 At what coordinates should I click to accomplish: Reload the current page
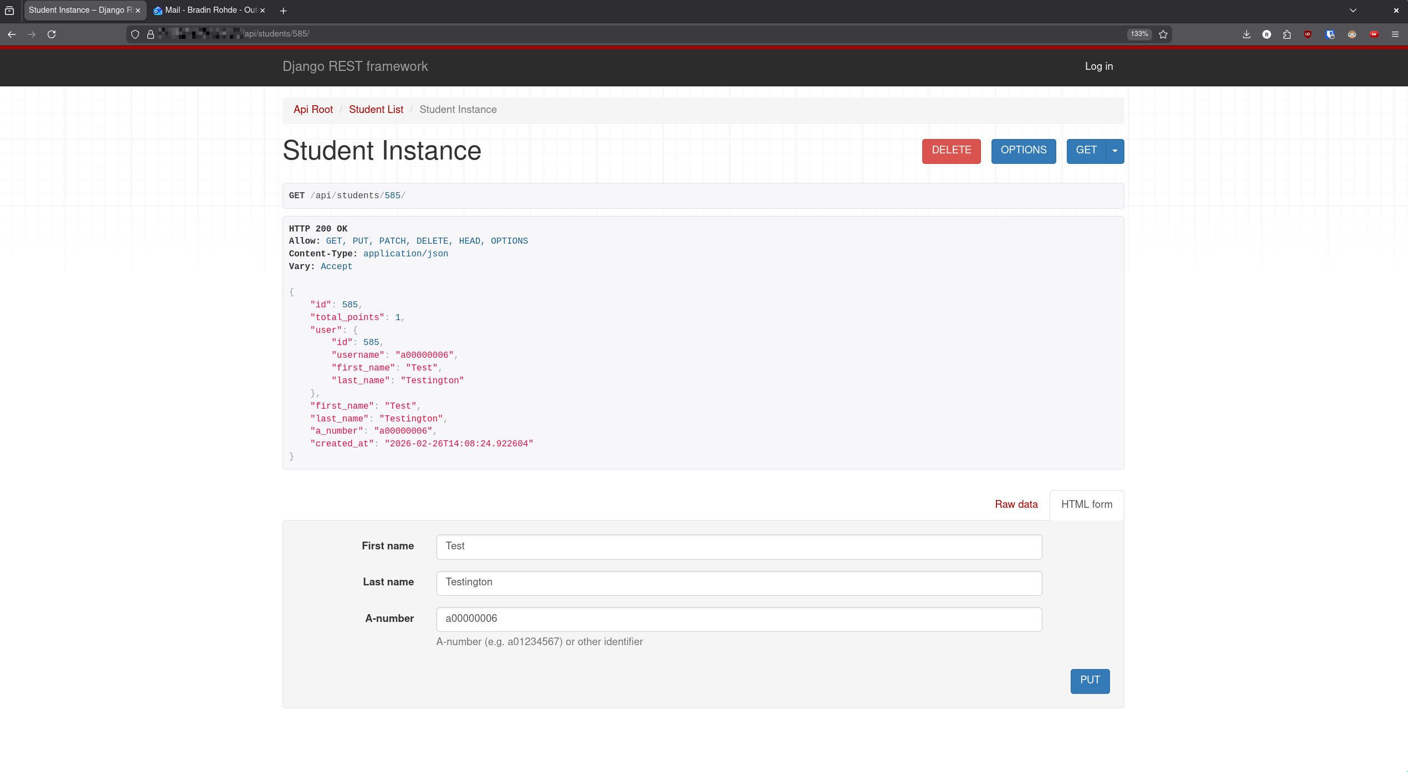pos(52,34)
